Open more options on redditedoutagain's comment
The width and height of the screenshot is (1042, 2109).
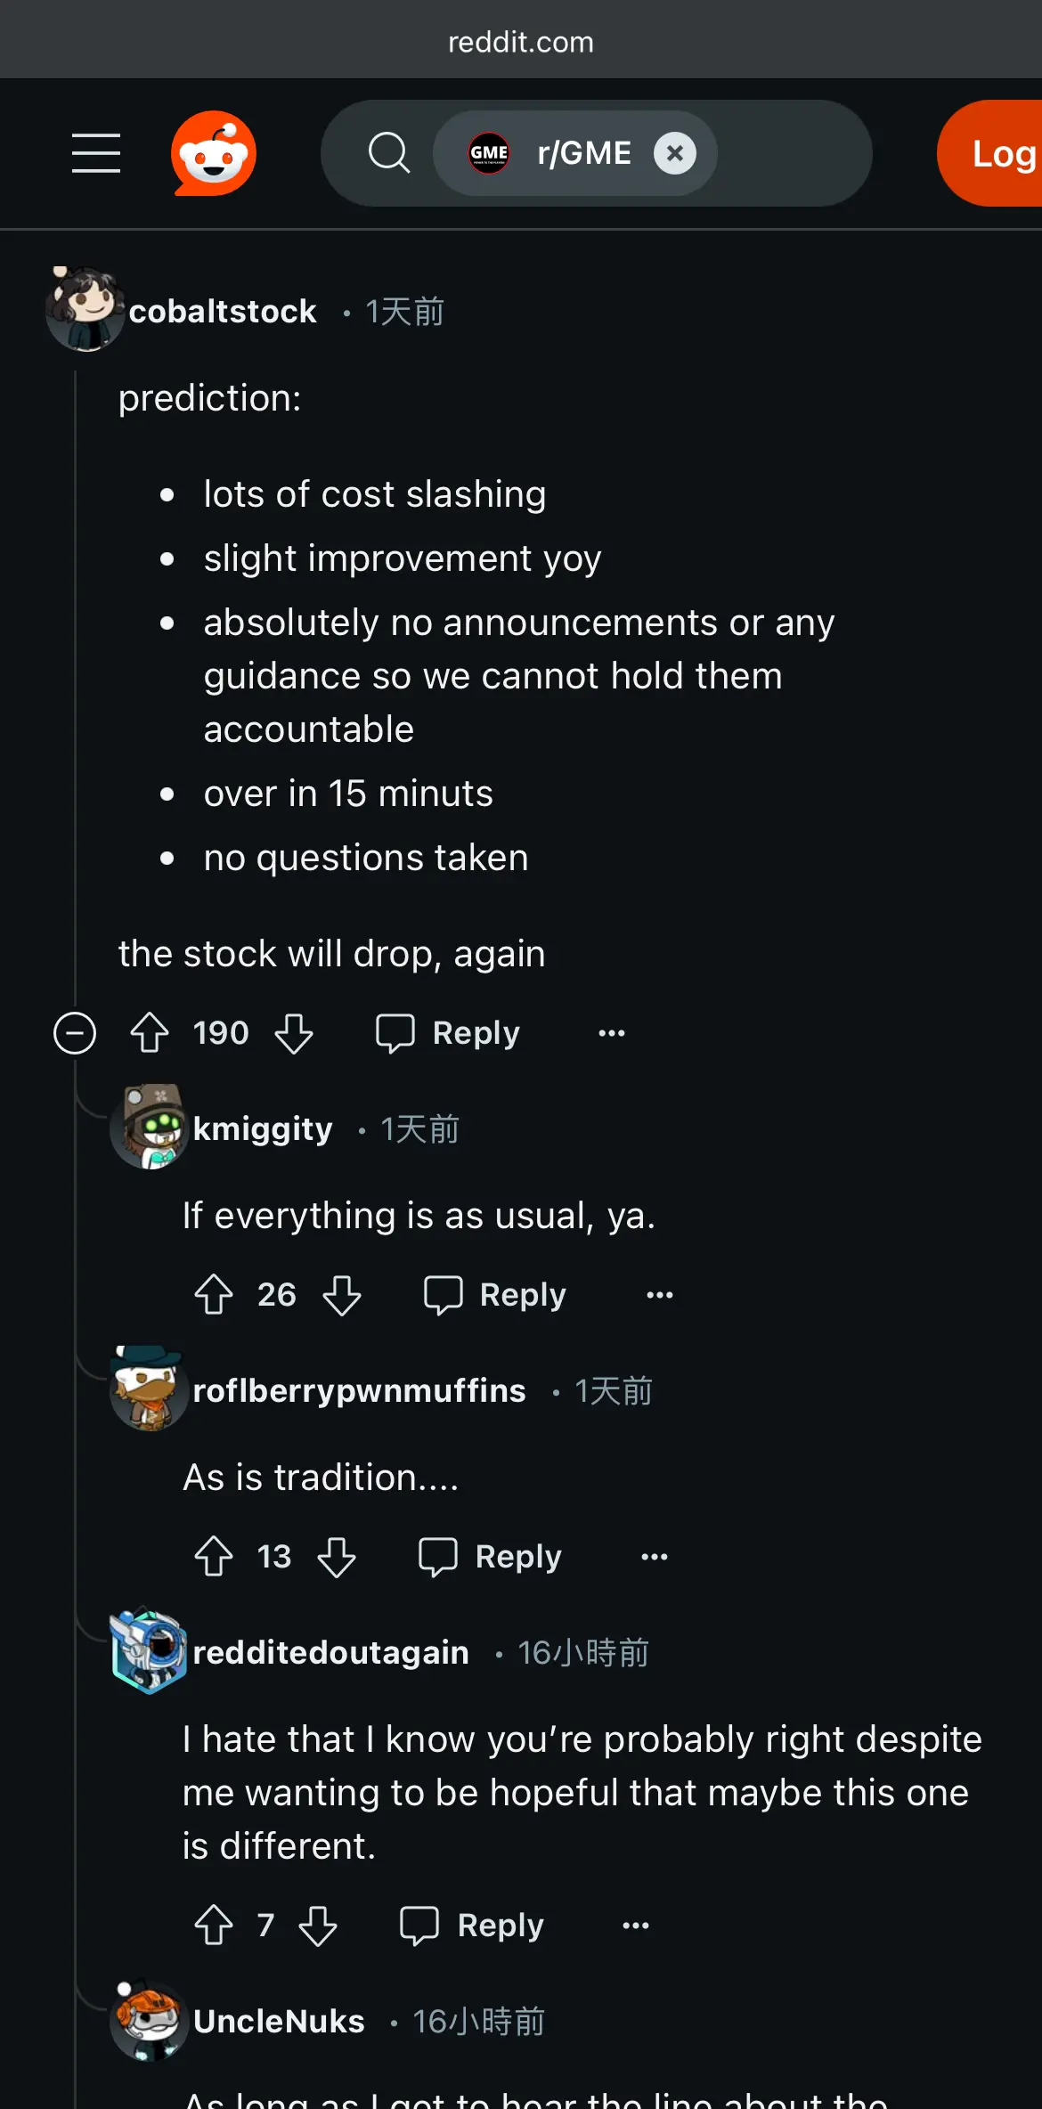click(x=636, y=1926)
